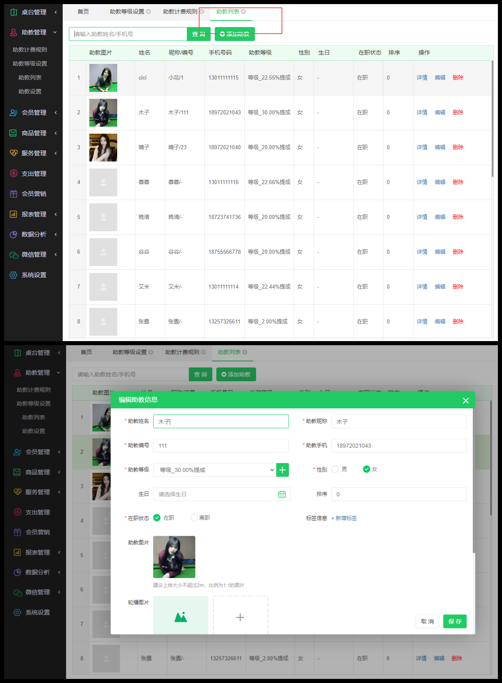Image resolution: width=502 pixels, height=683 pixels.
Task: Open the 请选择生日 date picker field
Action: (215, 494)
